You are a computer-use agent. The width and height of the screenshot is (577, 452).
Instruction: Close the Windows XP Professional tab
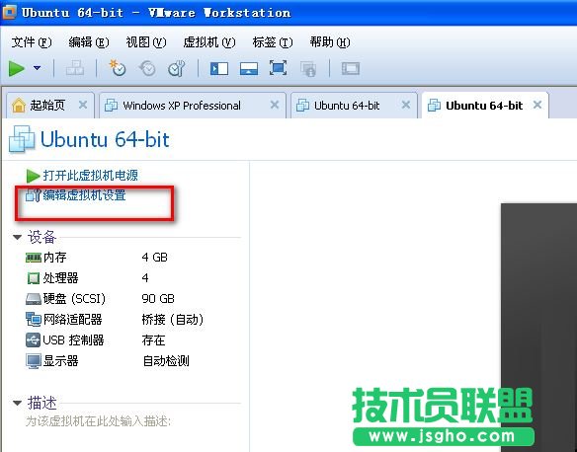click(x=275, y=105)
